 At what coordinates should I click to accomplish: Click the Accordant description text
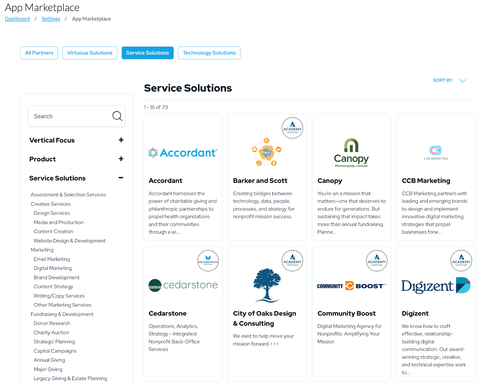(x=183, y=213)
